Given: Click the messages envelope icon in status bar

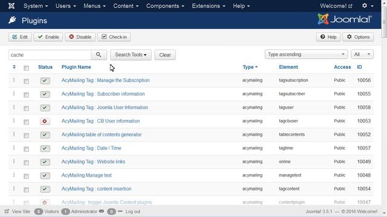Looking at the screenshot, I should 102,211.
